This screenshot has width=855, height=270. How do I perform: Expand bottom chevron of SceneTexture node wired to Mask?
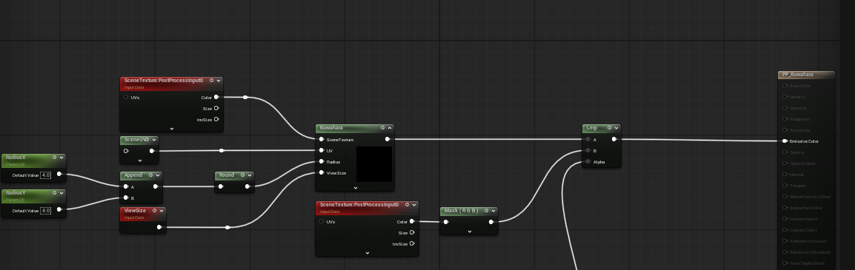[x=367, y=252]
